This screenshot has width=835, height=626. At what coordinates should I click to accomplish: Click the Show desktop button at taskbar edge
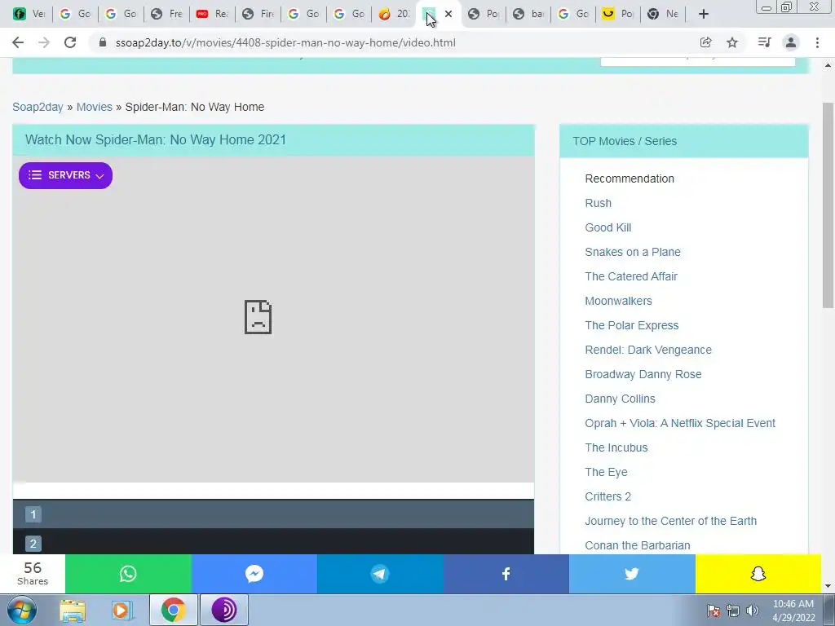tap(829, 610)
